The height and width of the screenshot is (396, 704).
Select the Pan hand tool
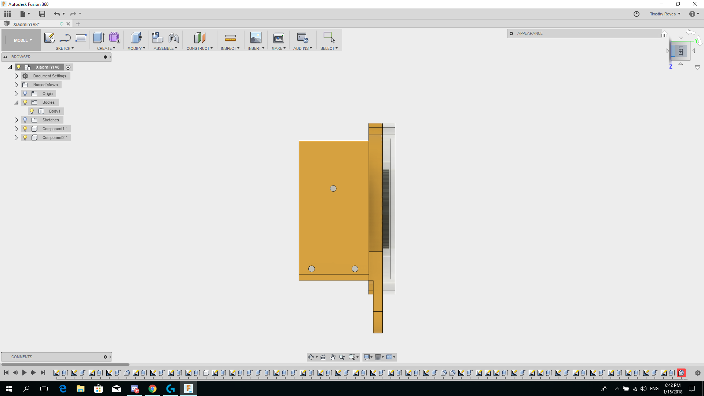[333, 357]
